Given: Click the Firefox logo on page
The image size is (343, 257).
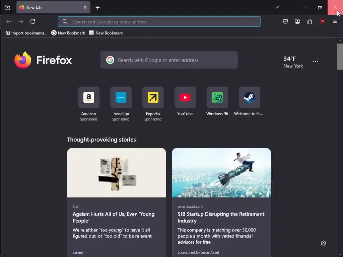Looking at the screenshot, I should (43, 60).
